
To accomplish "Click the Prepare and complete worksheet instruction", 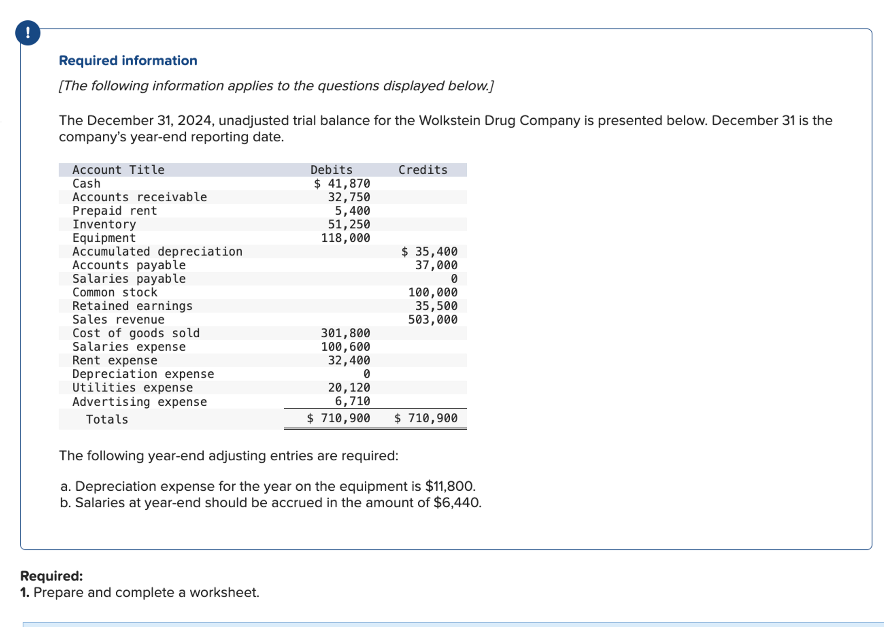I will [140, 592].
